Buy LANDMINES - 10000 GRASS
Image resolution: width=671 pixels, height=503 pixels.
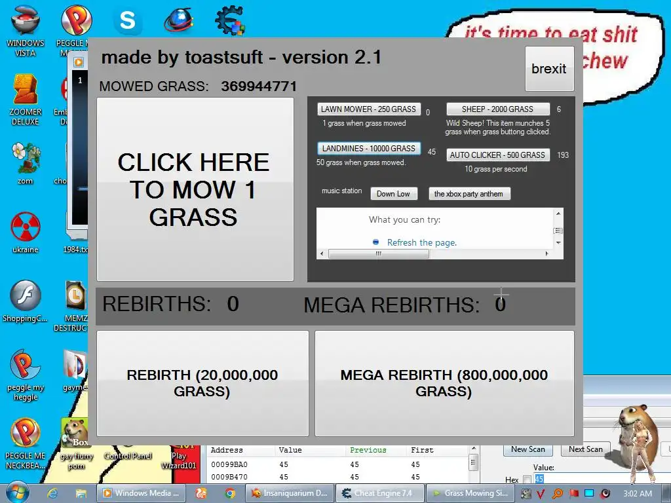click(369, 149)
